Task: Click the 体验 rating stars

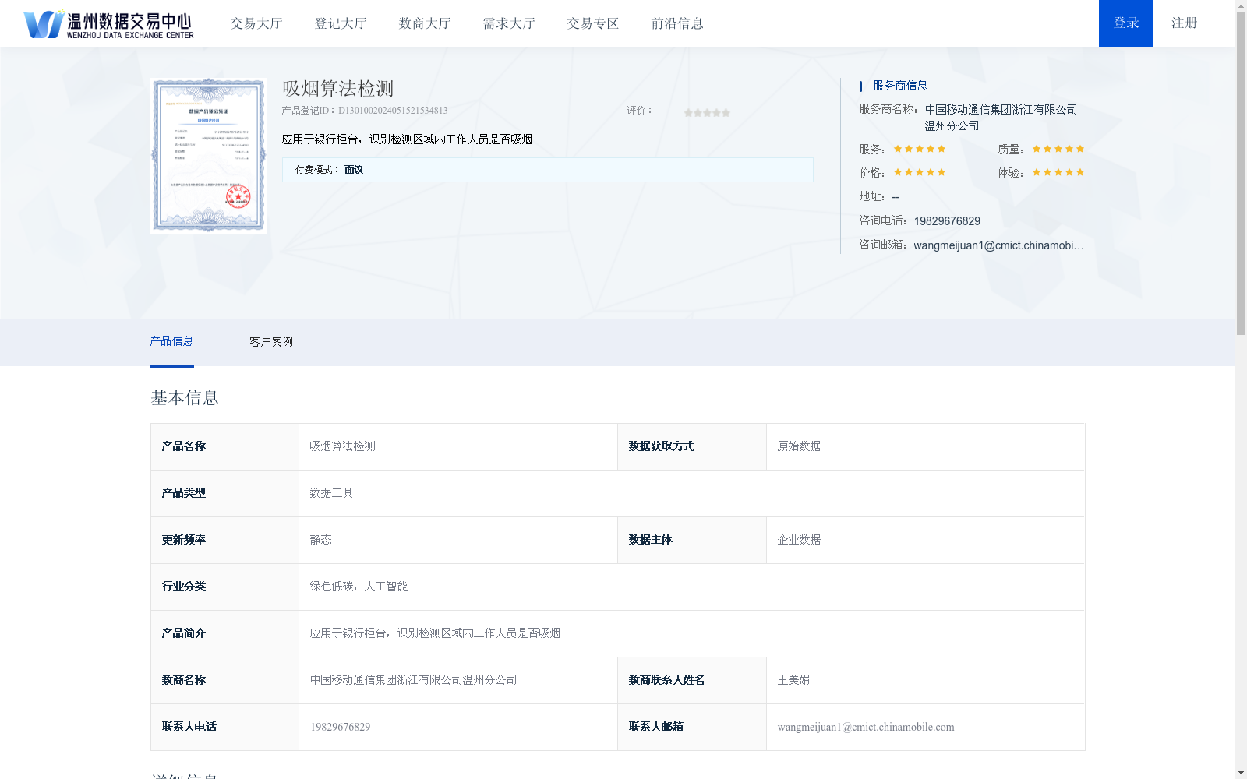Action: [1058, 172]
